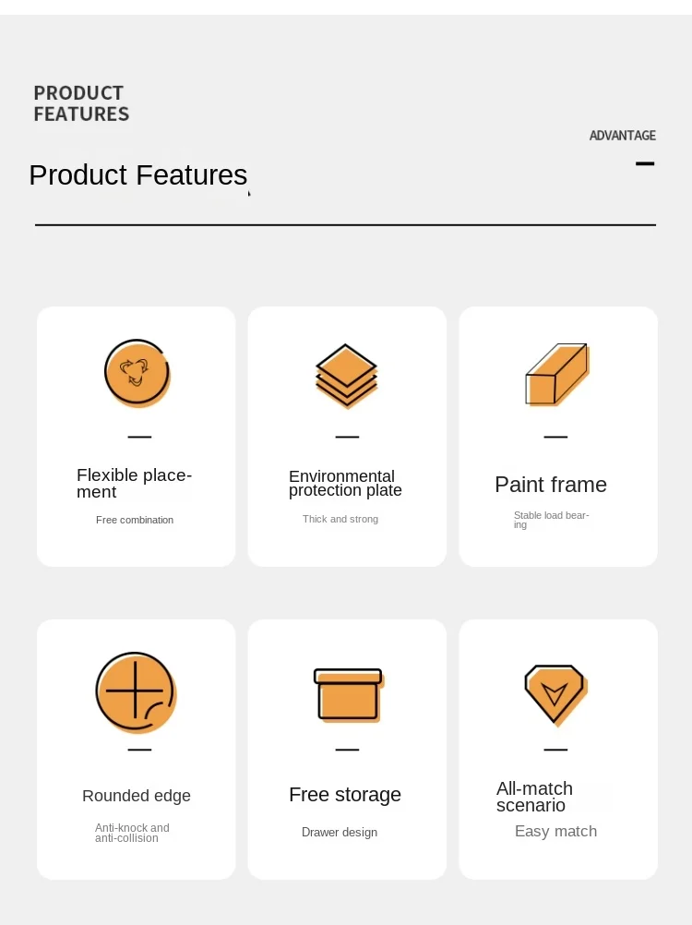Open the Flexible placement feature title
692x925 pixels.
[135, 483]
